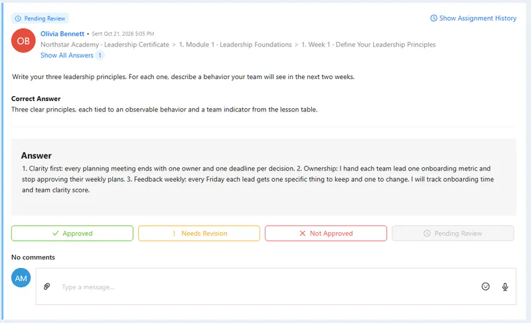This screenshot has width=531, height=323.
Task: Click the answers count badge 1
Action: pos(100,55)
